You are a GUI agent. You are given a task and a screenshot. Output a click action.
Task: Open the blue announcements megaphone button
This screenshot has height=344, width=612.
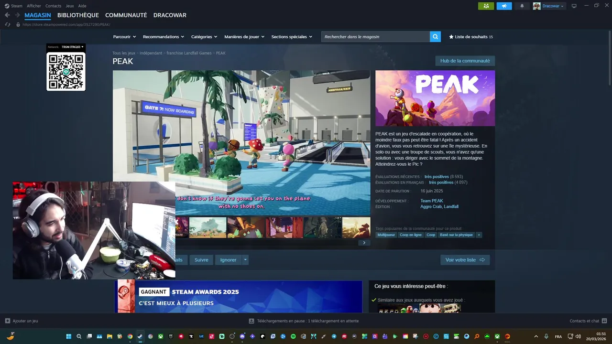point(504,6)
